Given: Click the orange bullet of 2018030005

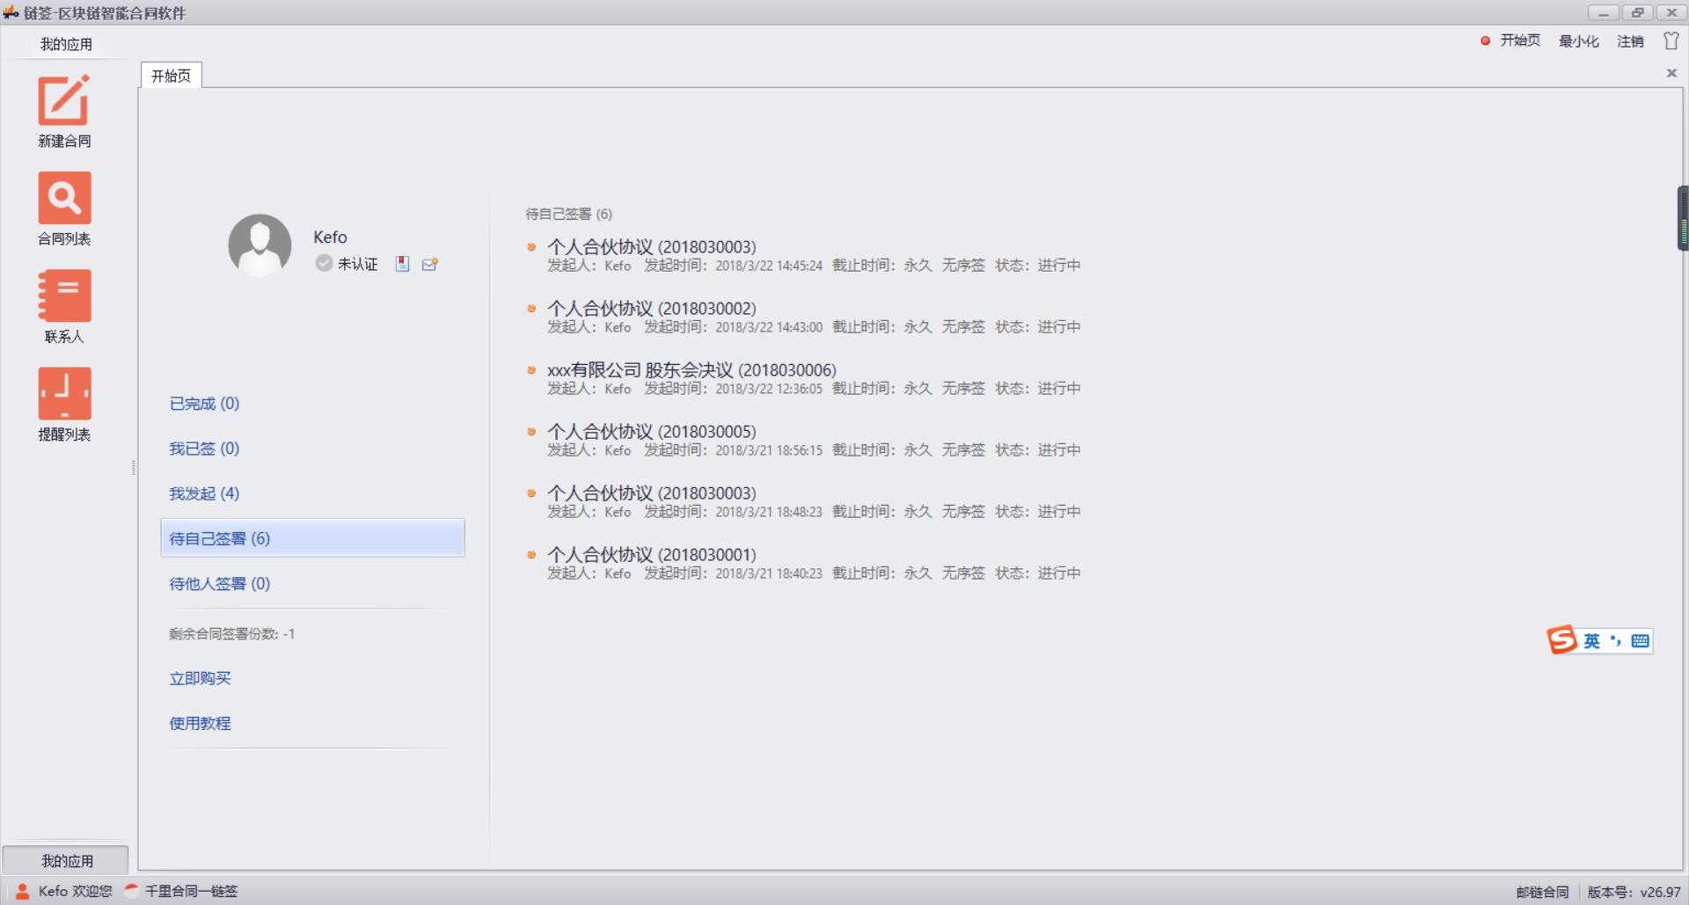Looking at the screenshot, I should (x=531, y=431).
